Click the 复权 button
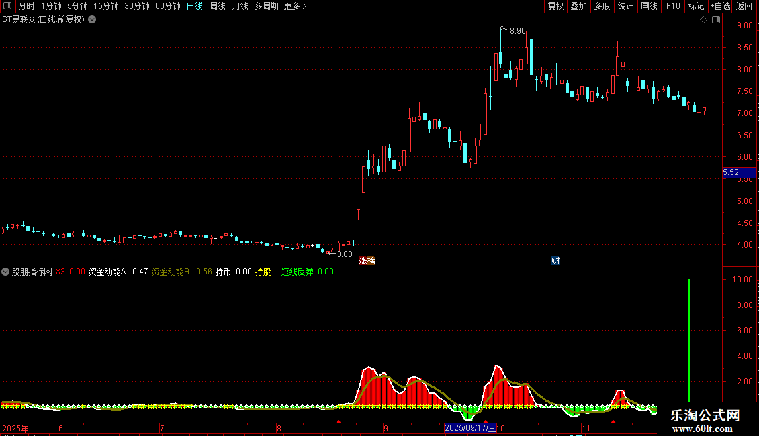 point(555,6)
